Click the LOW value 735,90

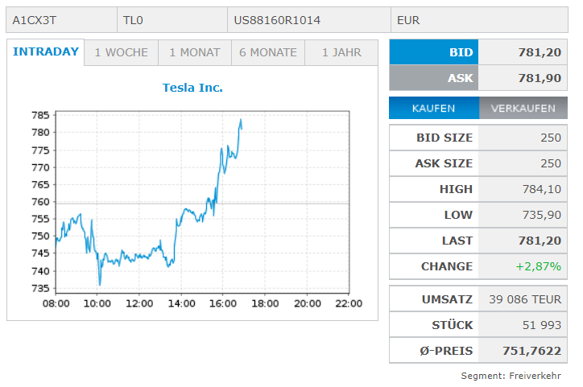click(x=541, y=215)
